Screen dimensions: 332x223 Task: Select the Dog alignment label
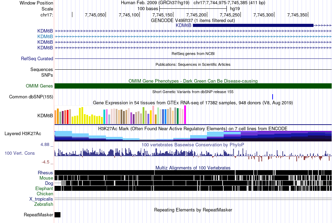click(49, 183)
